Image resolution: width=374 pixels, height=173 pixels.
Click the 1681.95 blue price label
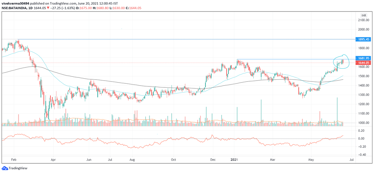(x=363, y=58)
